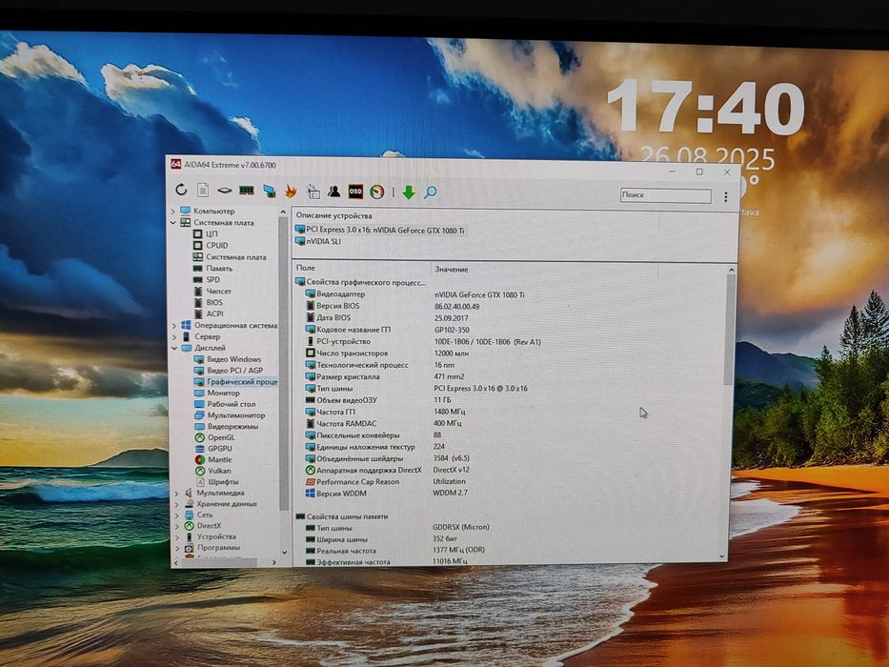Expand the Сервер tree node
The image size is (889, 667).
coord(173,337)
